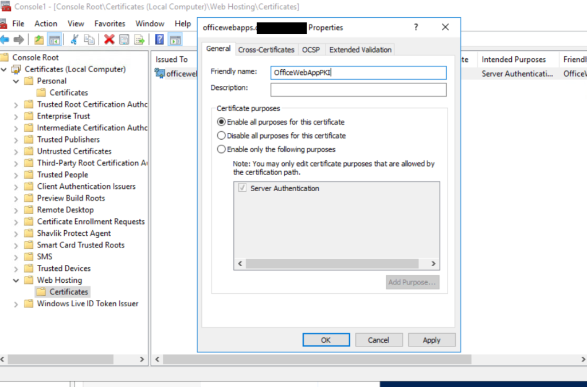Click the Apply button

(x=432, y=340)
